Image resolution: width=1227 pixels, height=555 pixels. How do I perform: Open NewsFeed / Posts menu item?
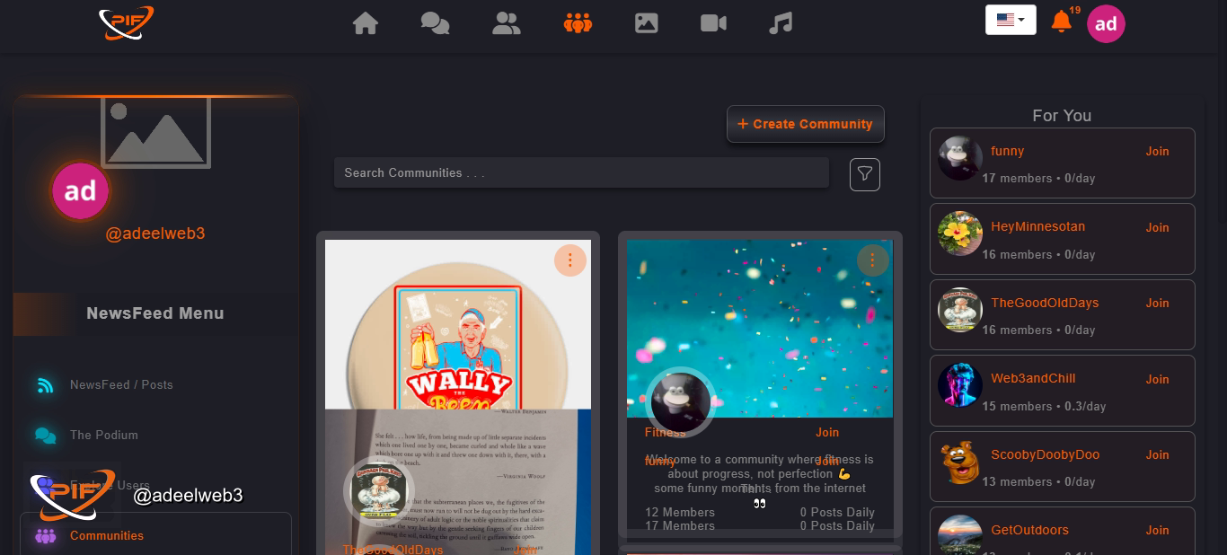click(121, 384)
